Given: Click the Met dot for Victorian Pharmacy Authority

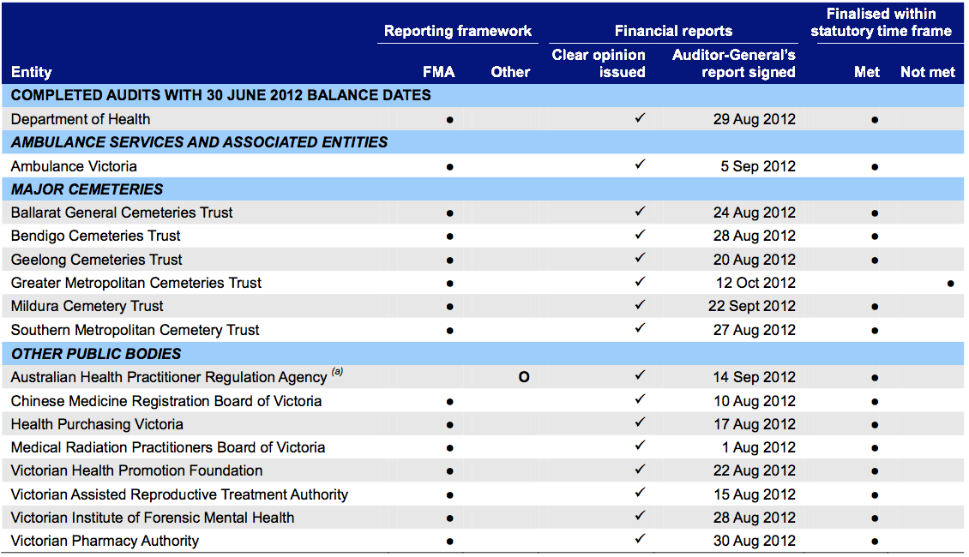Looking at the screenshot, I should click(875, 542).
